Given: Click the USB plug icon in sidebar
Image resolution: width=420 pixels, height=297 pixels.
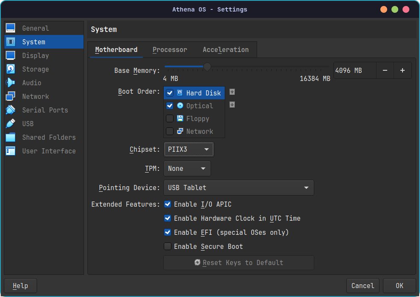Looking at the screenshot, I should [10, 124].
